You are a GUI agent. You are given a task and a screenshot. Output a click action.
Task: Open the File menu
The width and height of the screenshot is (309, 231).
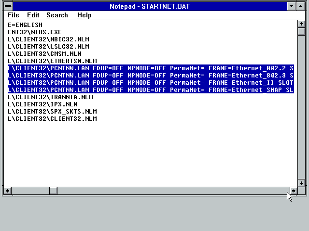(x=14, y=15)
